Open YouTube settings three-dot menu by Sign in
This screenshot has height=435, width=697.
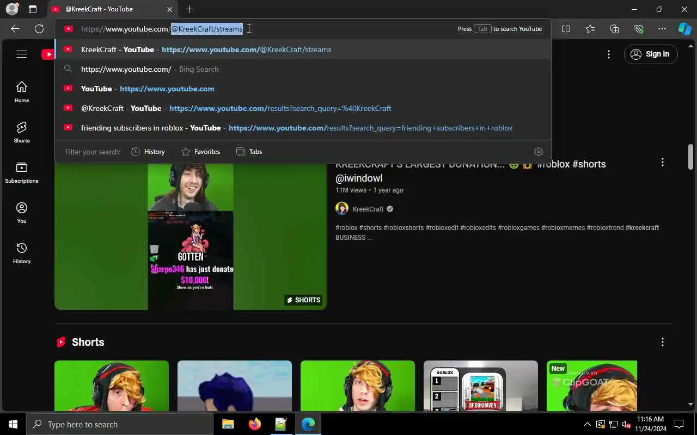pyautogui.click(x=609, y=54)
